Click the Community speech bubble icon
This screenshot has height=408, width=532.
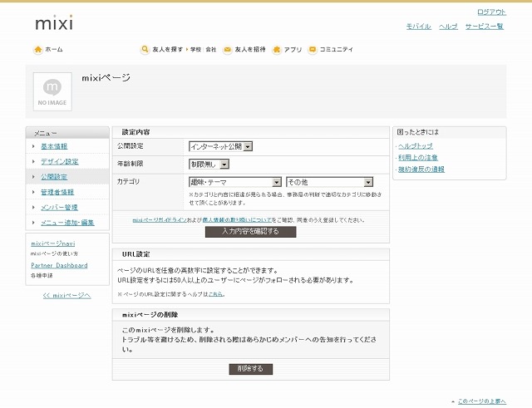(313, 50)
